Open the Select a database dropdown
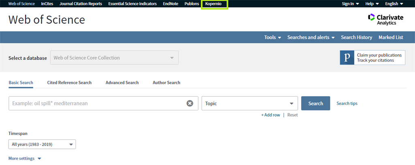Image resolution: width=415 pixels, height=165 pixels. 114,58
